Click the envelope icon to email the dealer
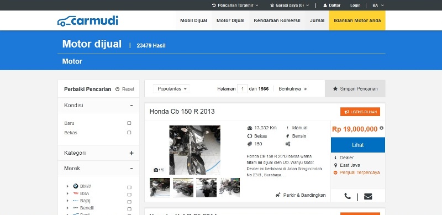Screen dimensions: 442x215 click(368, 196)
